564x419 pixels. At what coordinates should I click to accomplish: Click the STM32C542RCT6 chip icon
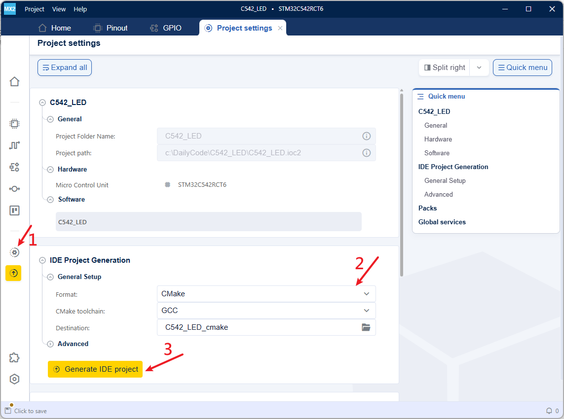[168, 185]
